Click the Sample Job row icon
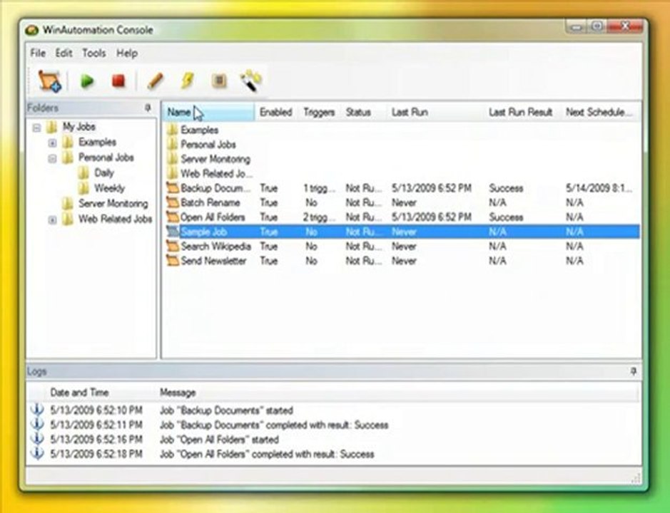670x513 pixels. [x=173, y=232]
